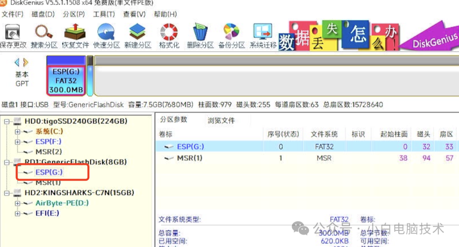This screenshot has height=247, width=459.
Task: Collapse the HD0:tigoSSD240GB tree node
Action: pyautogui.click(x=7, y=121)
